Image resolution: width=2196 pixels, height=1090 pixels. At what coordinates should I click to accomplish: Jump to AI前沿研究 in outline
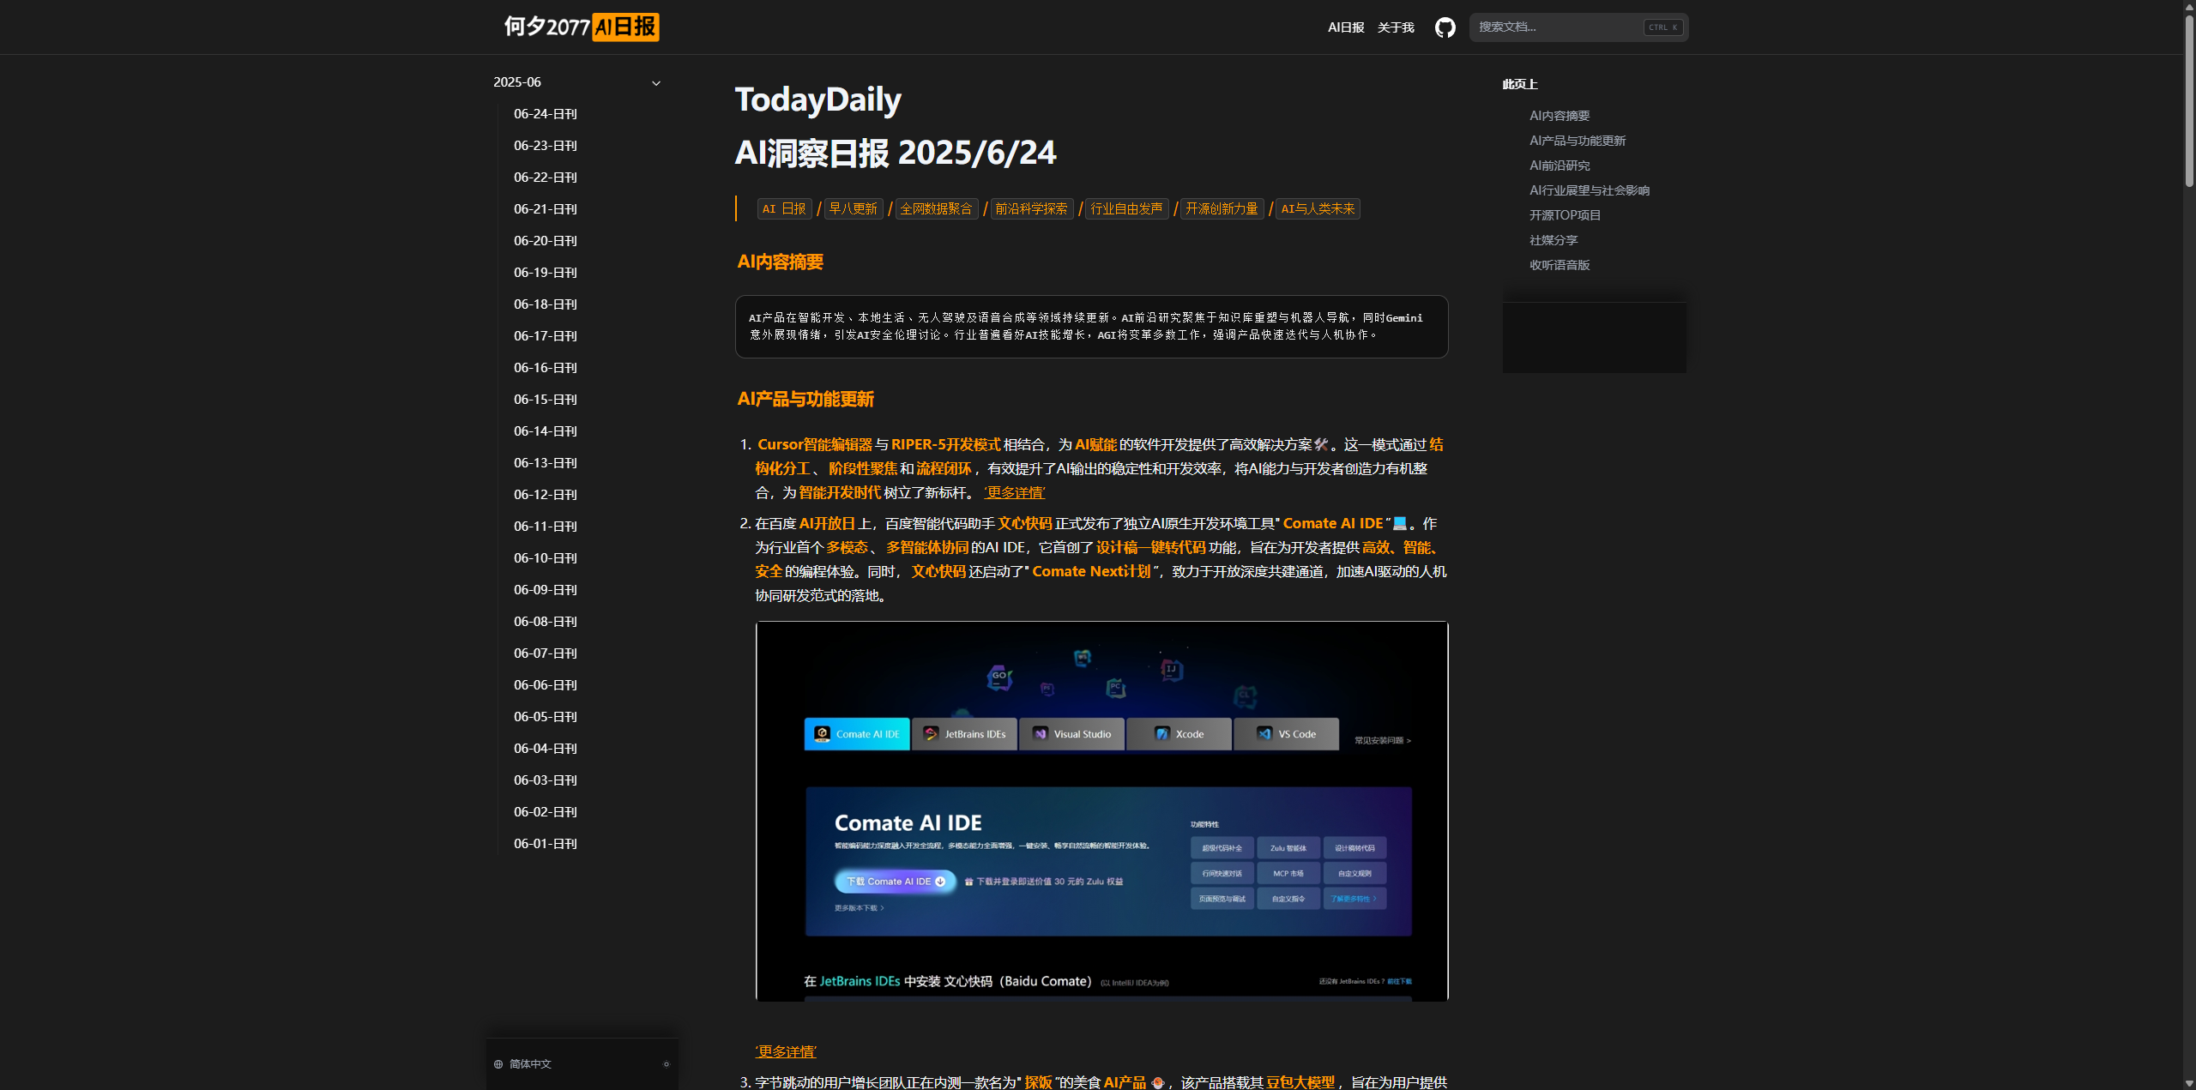[1559, 166]
